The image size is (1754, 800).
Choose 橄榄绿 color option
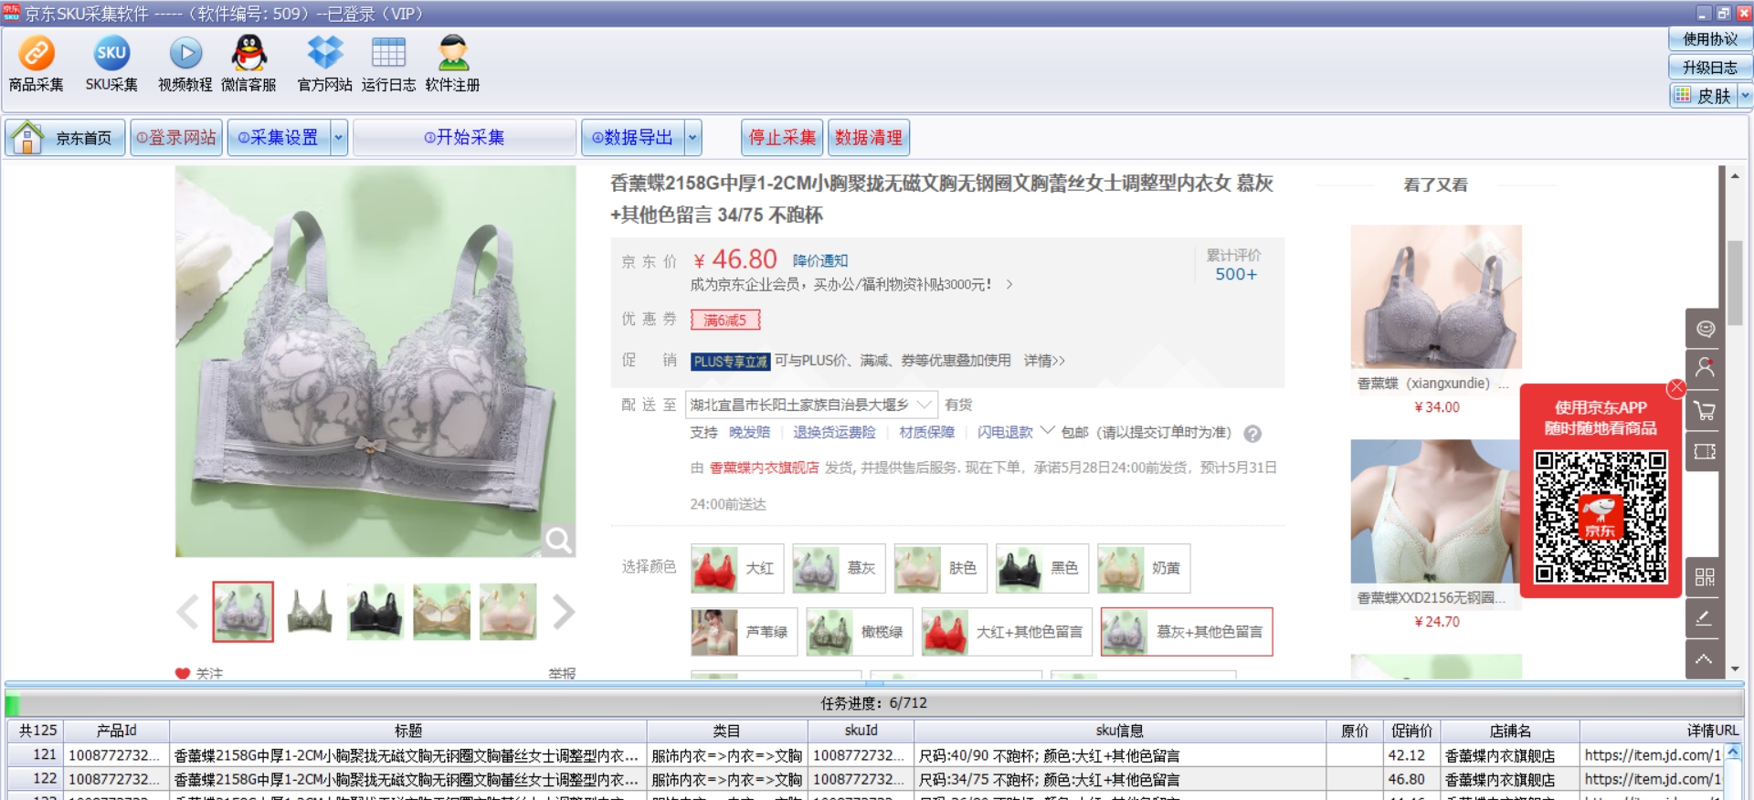860,632
